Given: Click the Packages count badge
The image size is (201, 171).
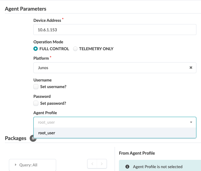Looking at the screenshot, I should [33, 138].
